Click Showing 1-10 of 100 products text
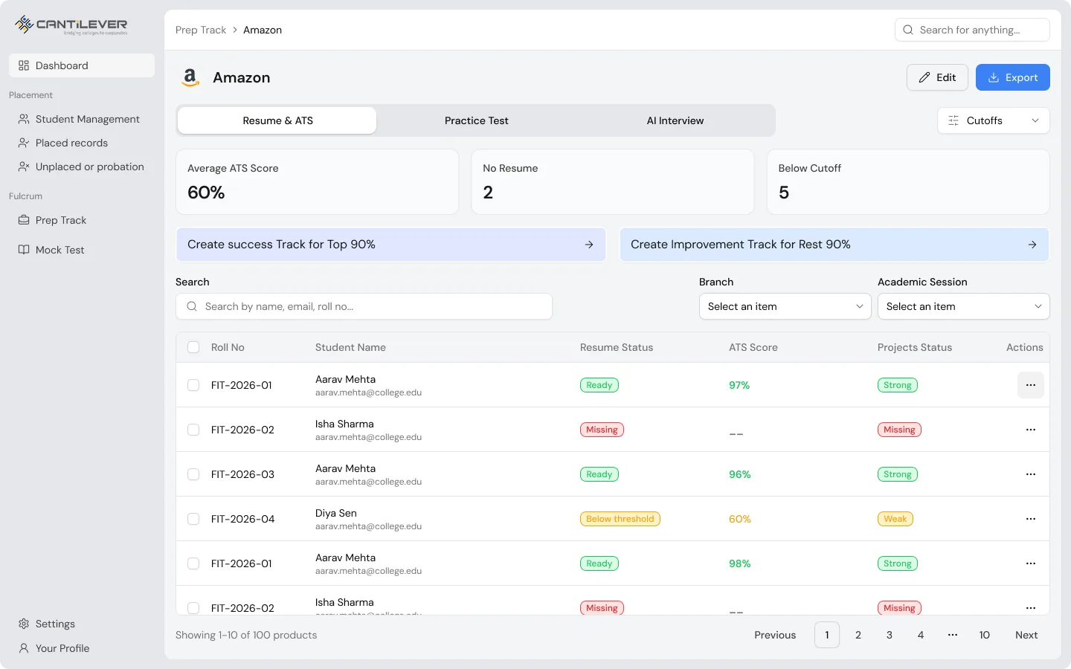The image size is (1071, 669). tap(246, 635)
